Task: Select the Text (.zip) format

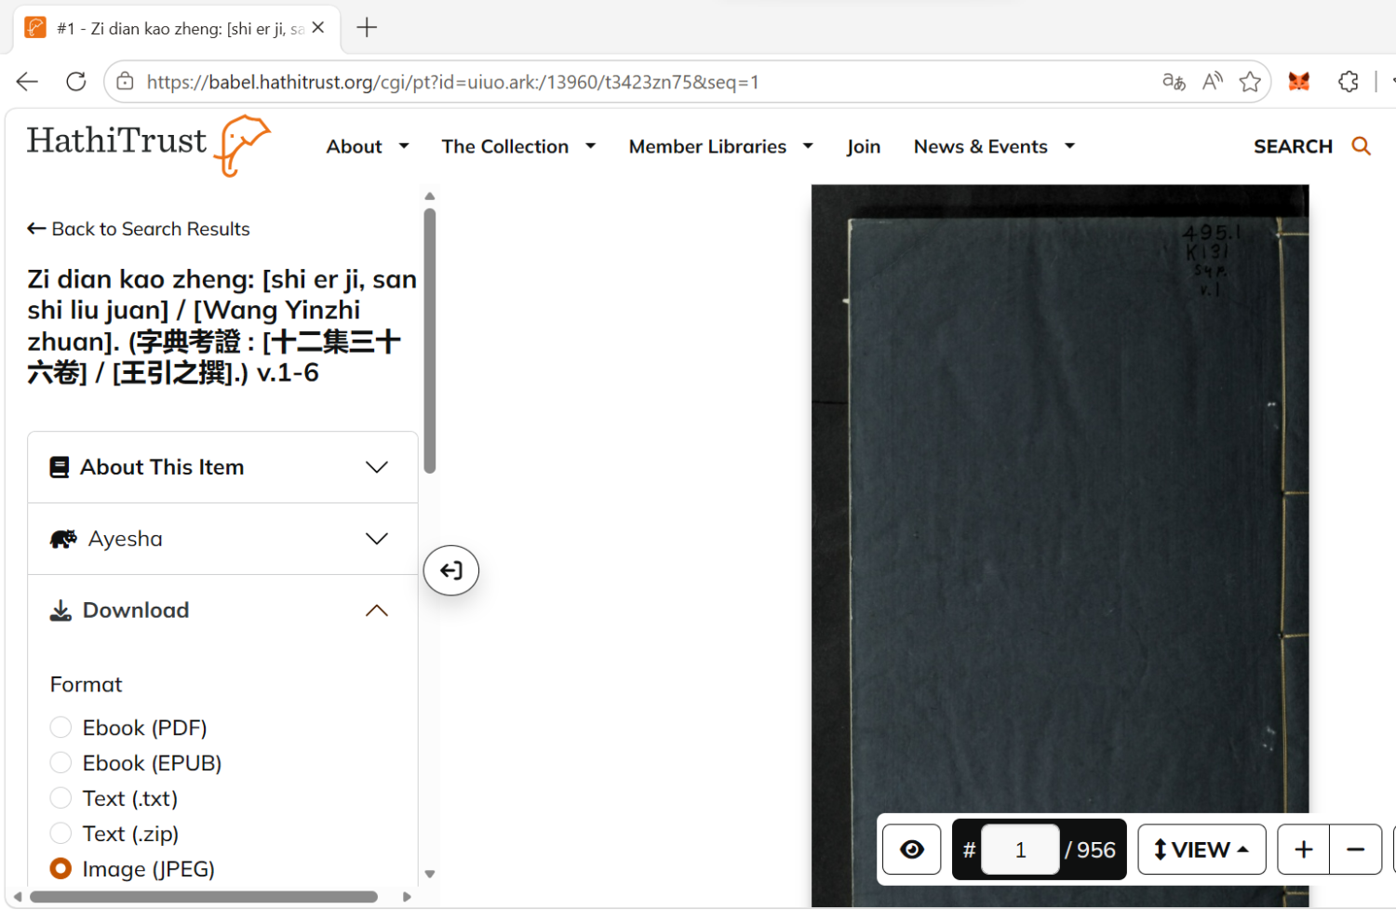Action: [60, 834]
